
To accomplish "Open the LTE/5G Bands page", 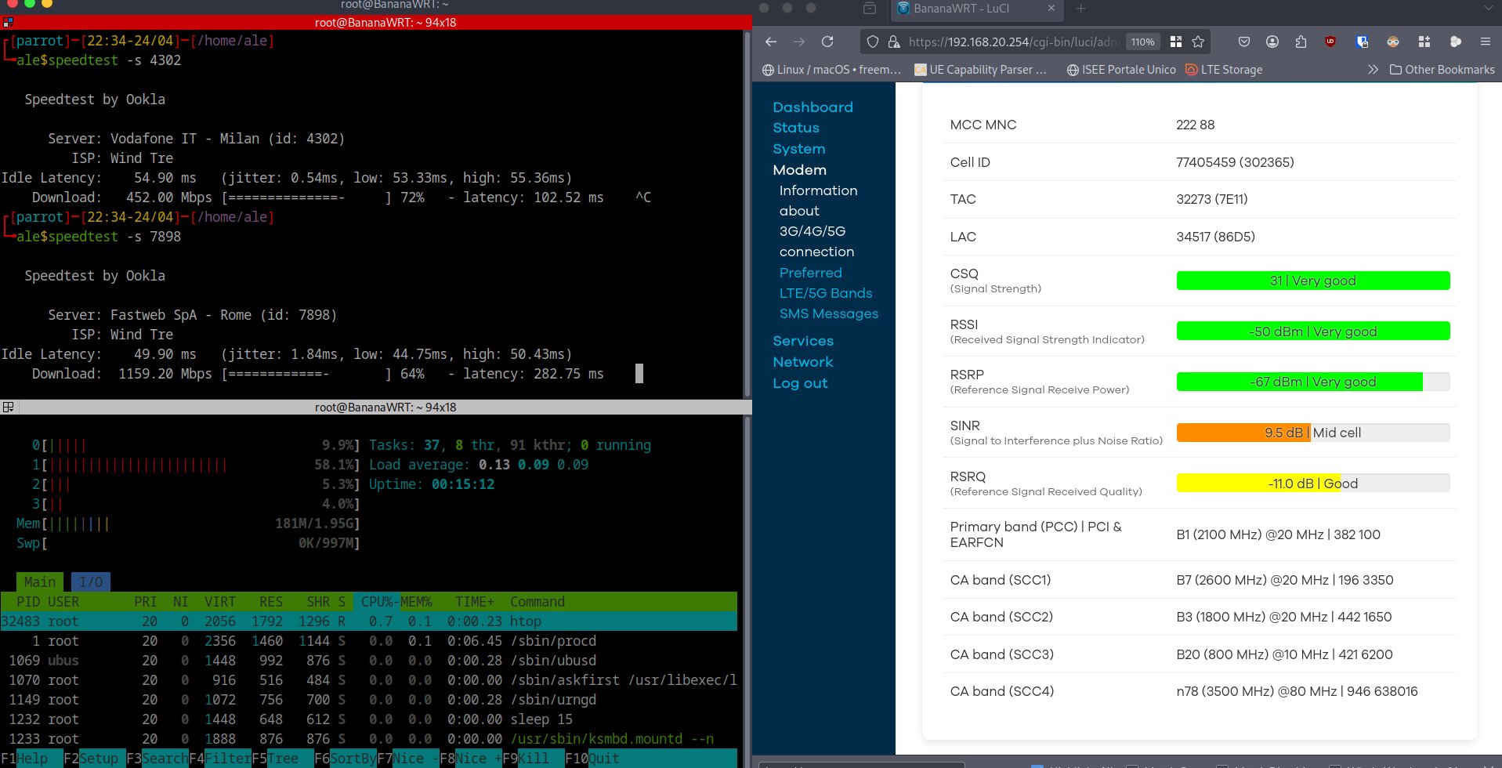I will click(826, 293).
